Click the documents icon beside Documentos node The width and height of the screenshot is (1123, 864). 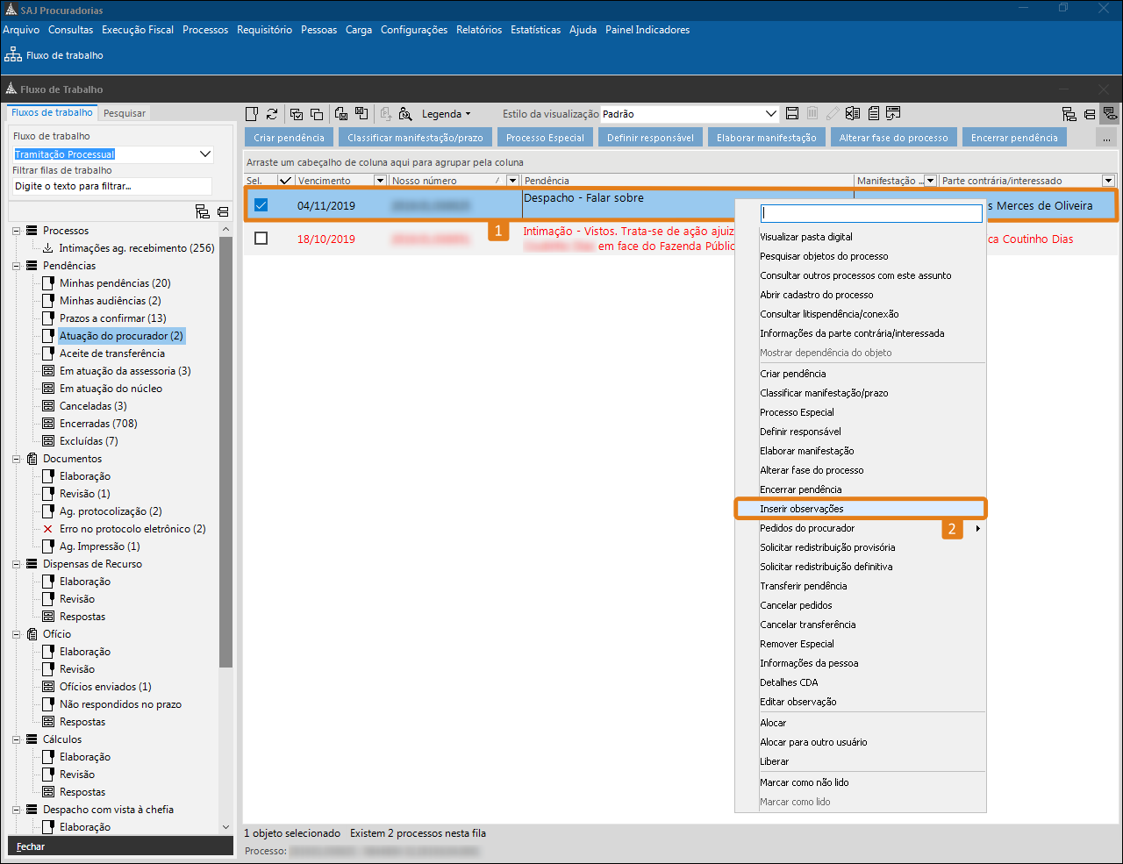click(32, 459)
